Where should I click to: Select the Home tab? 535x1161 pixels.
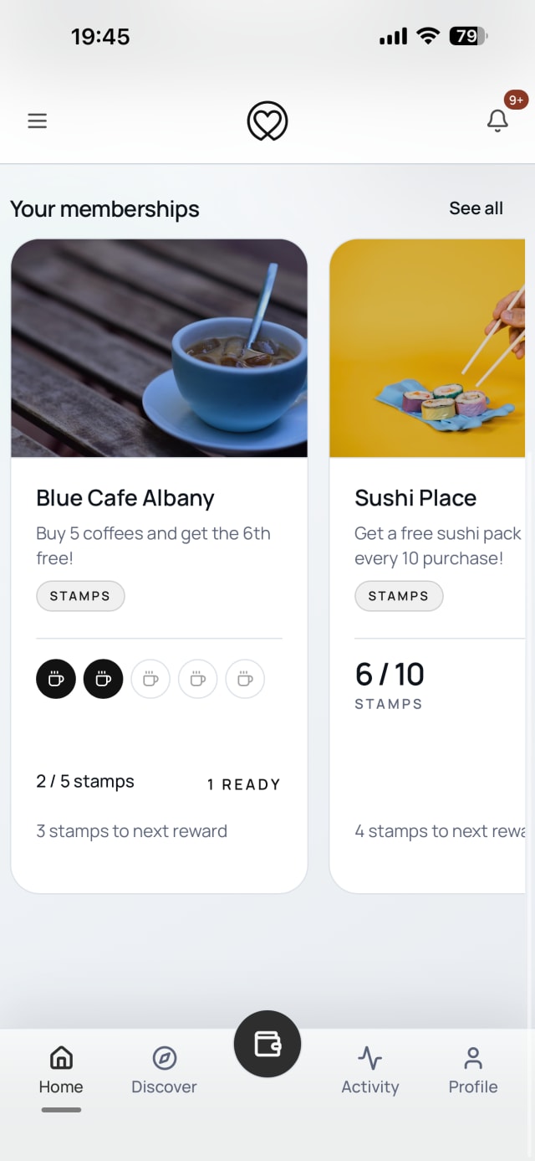pyautogui.click(x=61, y=1071)
